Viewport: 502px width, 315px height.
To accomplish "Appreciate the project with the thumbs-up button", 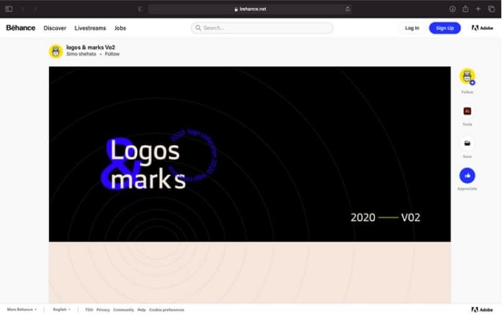I will point(467,176).
